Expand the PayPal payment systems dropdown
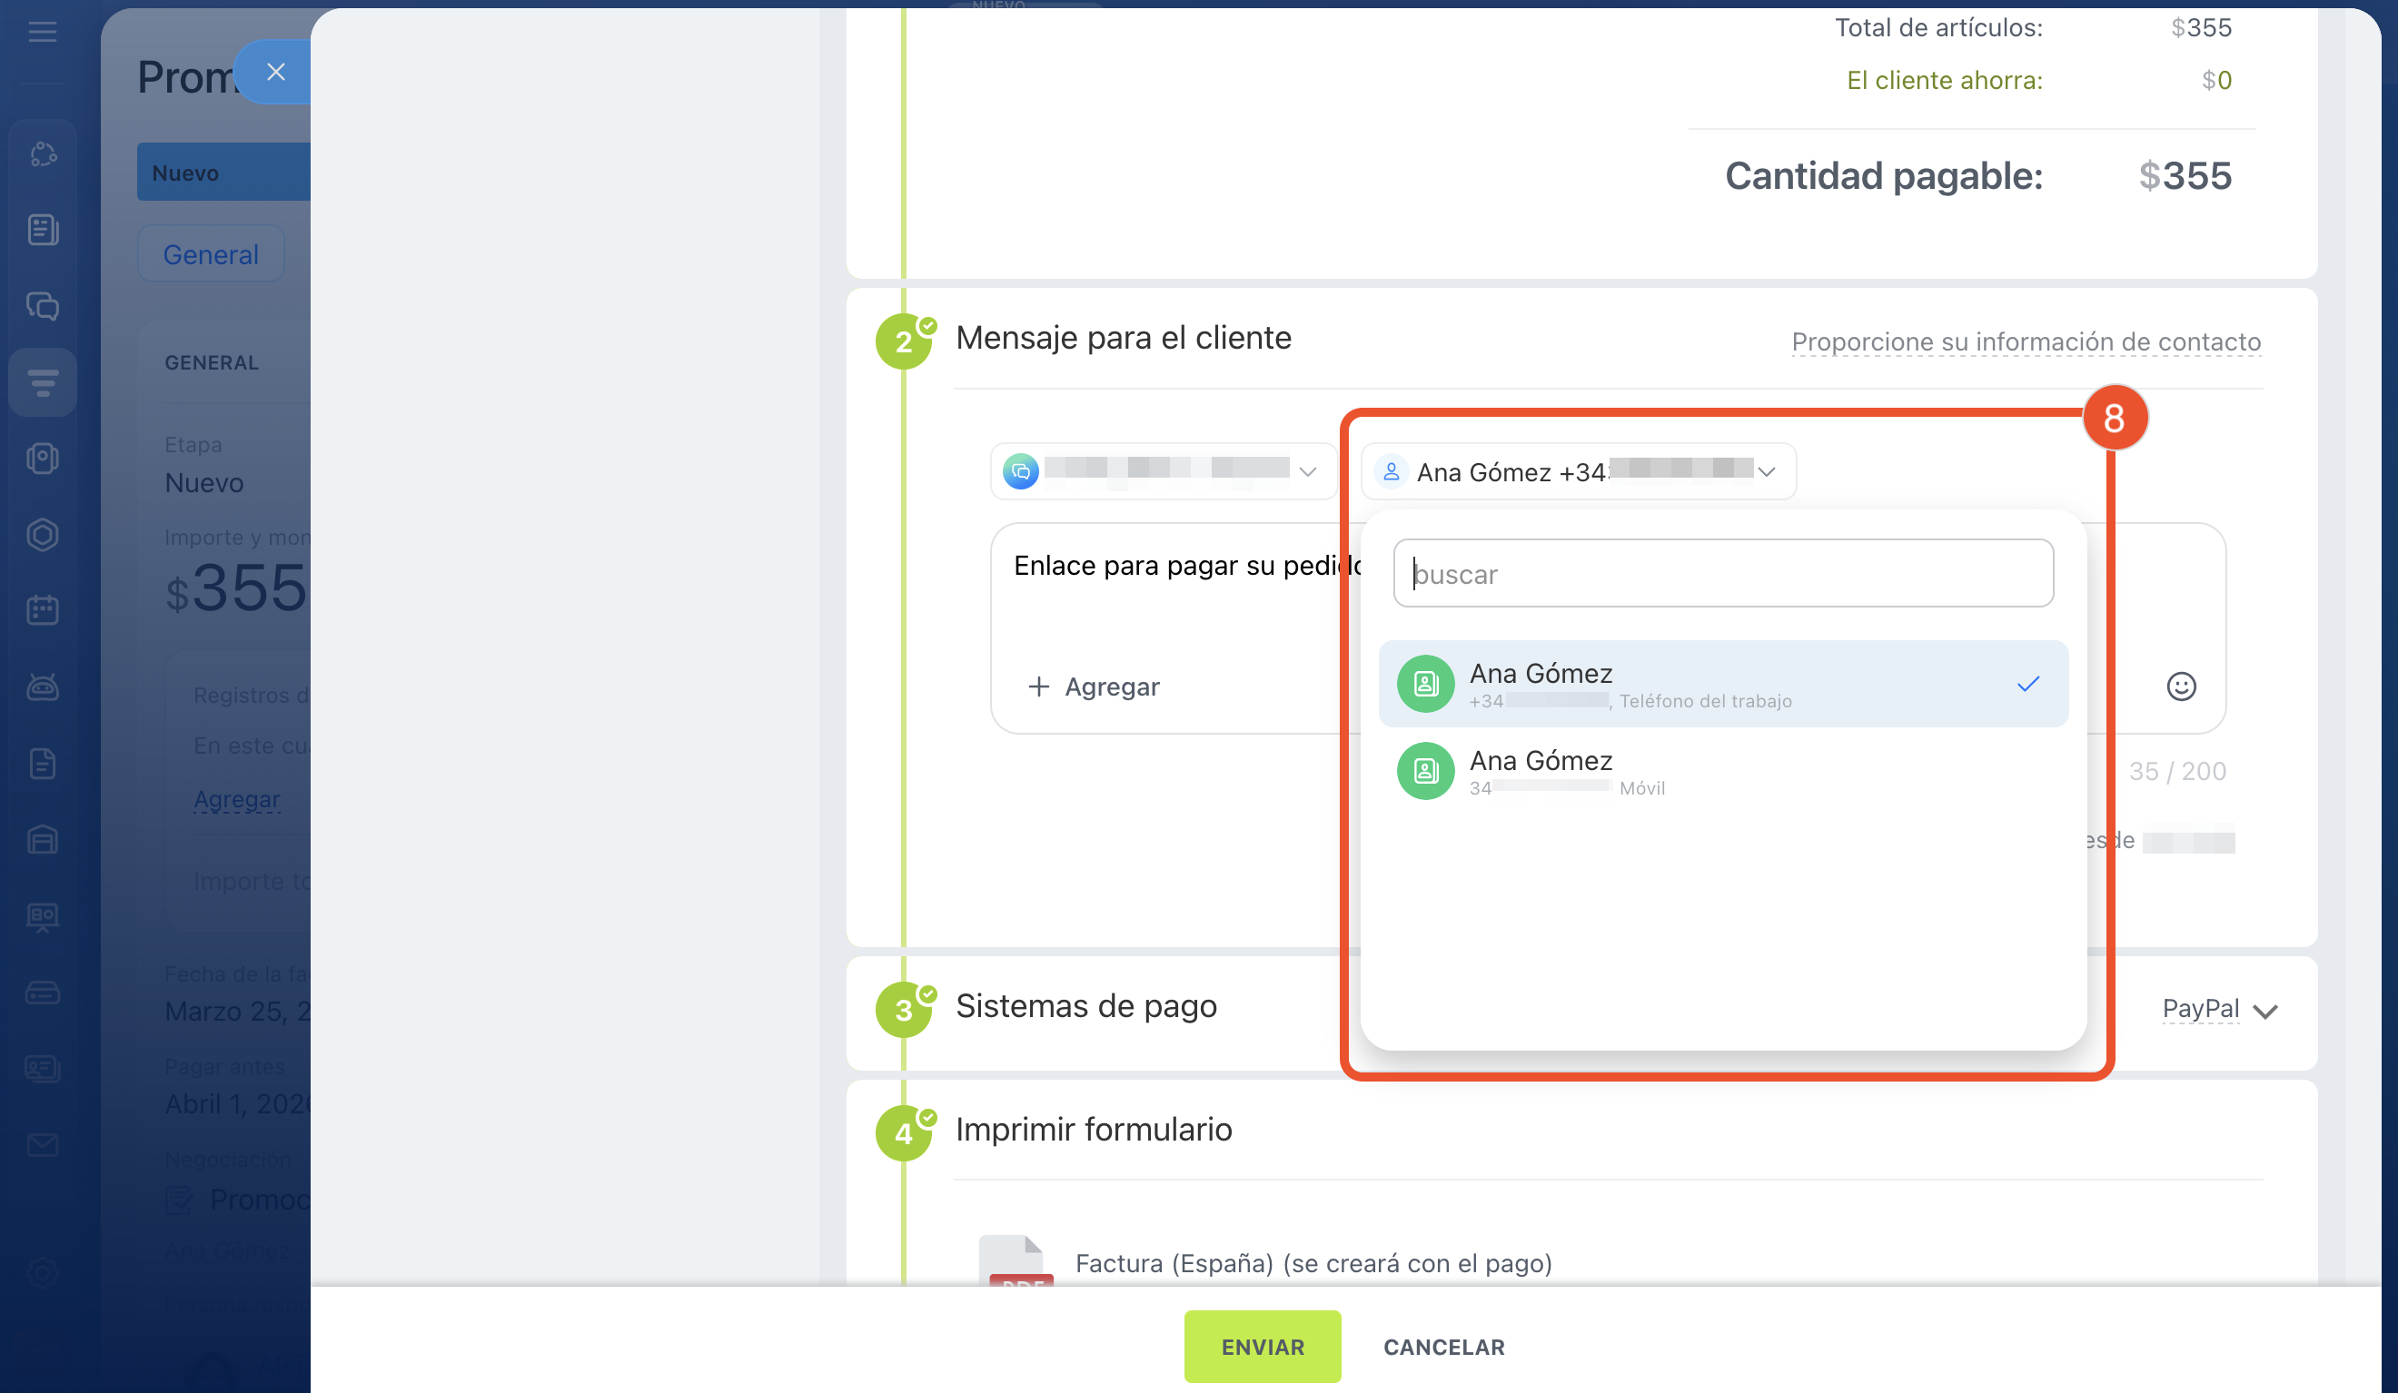The image size is (2398, 1393). click(x=2218, y=1010)
